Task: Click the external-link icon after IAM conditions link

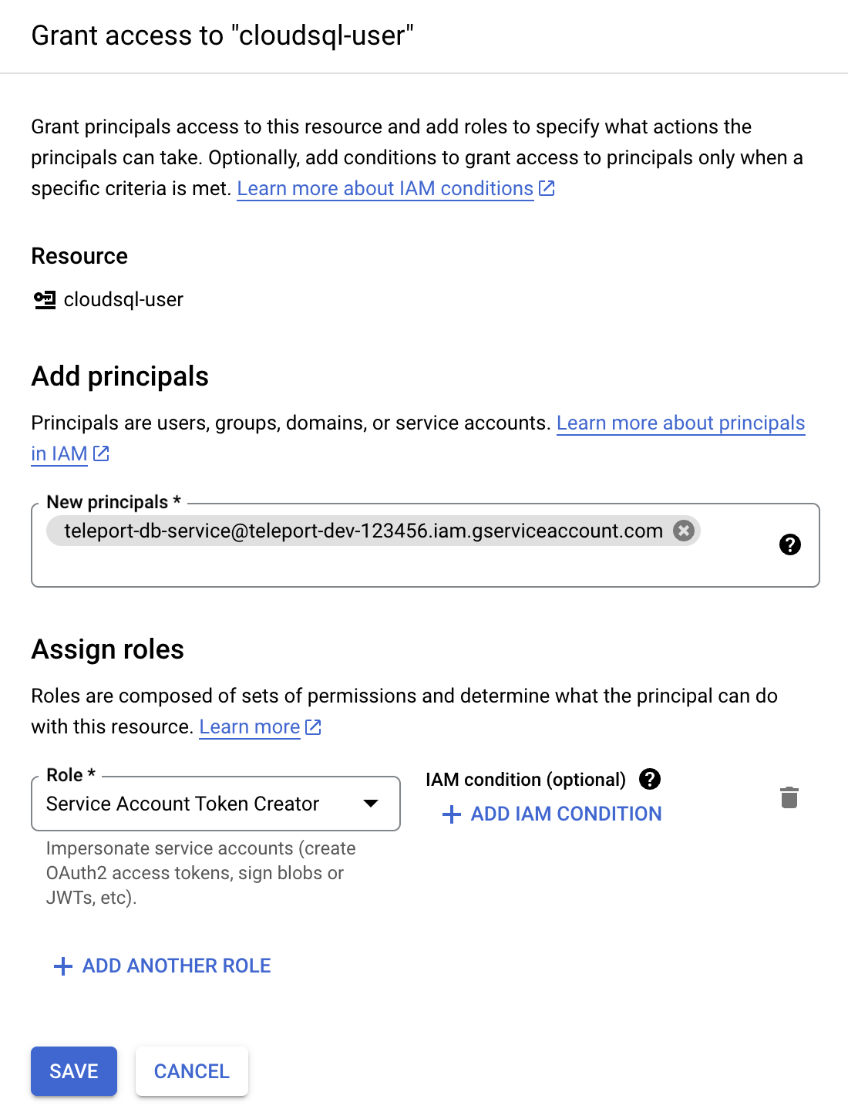Action: tap(547, 187)
